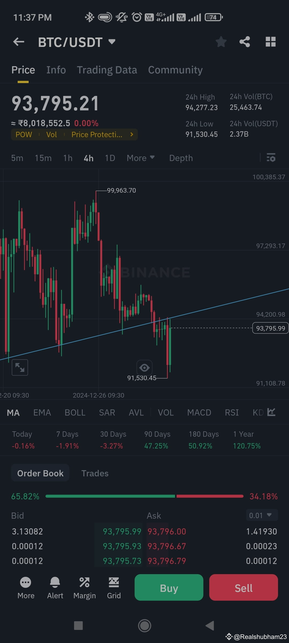Tap the ask price 93,796.67

click(167, 546)
